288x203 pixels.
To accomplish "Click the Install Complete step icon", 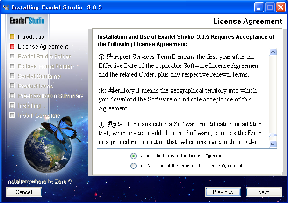I will pyautogui.click(x=12, y=116).
